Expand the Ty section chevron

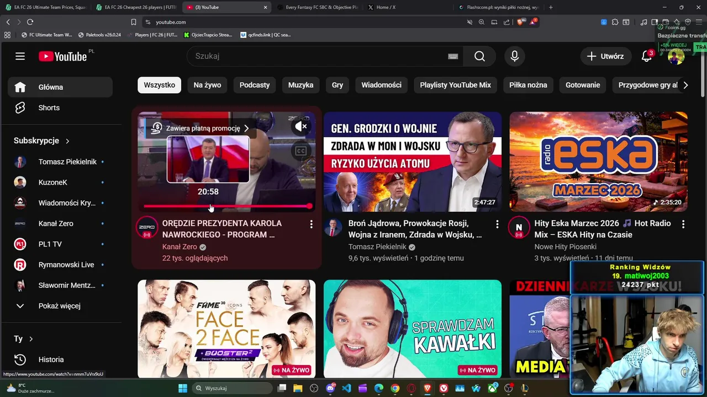[x=31, y=339]
